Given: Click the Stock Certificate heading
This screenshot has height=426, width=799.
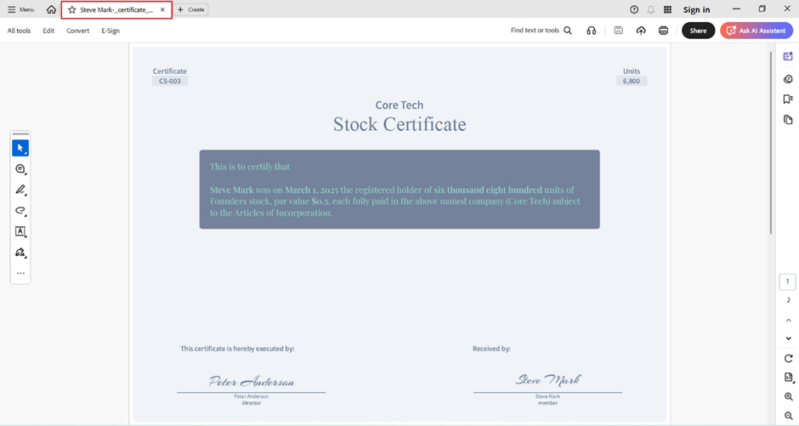Looking at the screenshot, I should (399, 124).
